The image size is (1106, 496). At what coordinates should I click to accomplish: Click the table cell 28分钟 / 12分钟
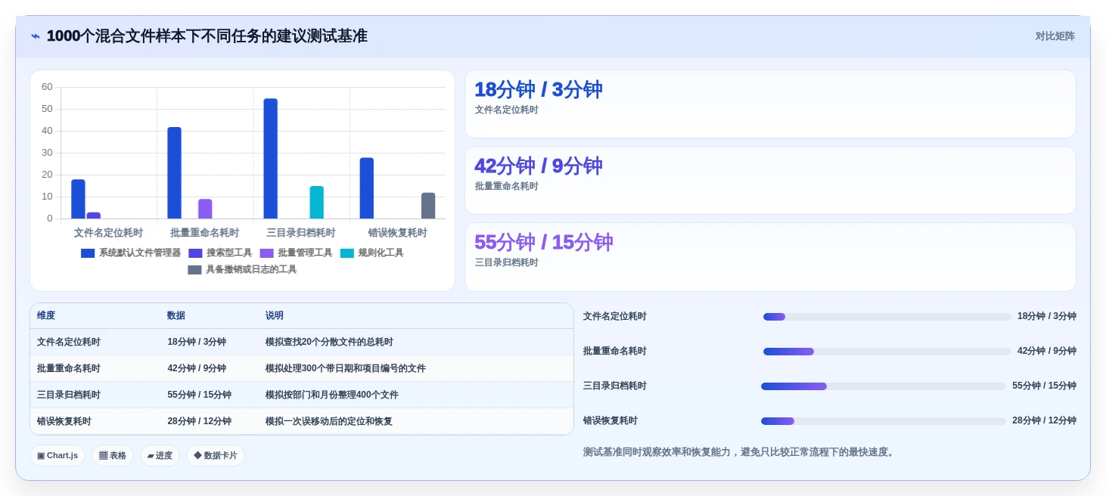coord(200,422)
